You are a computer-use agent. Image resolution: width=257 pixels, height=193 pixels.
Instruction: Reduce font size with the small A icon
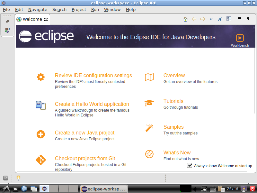(x=211, y=19)
